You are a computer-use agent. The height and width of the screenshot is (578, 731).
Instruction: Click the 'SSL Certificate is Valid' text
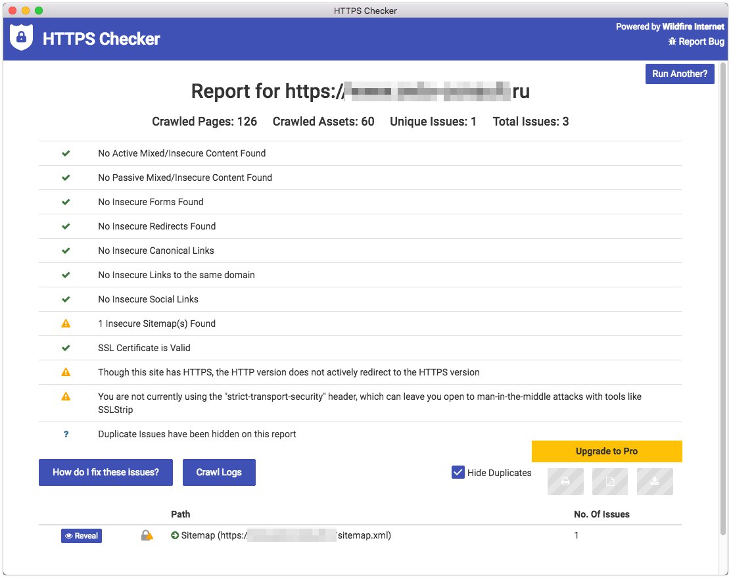(144, 348)
